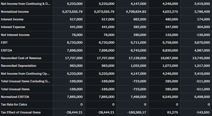Select the Total Unusual Items Excluding G... label
Viewport: 212px width, 116px height.
[26, 81]
